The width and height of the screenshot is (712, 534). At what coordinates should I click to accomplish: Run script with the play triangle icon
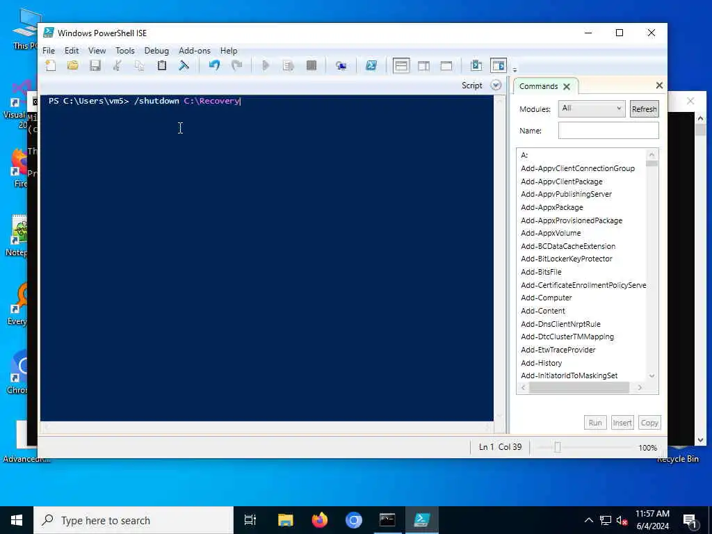(x=266, y=66)
